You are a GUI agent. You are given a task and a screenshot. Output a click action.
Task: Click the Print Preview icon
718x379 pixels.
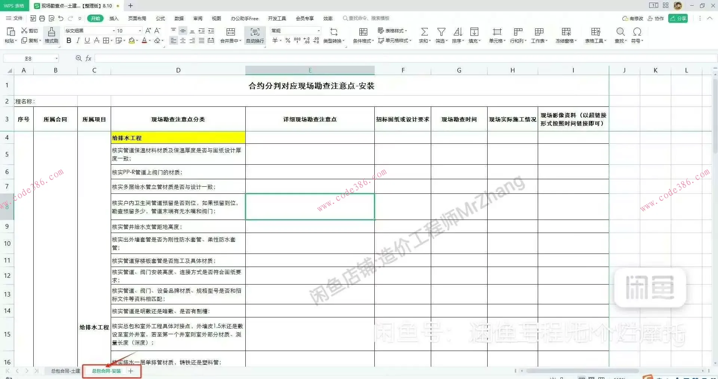tap(52, 18)
